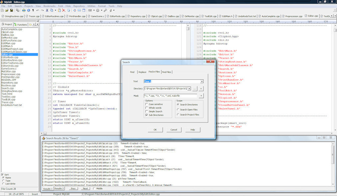Viewport: 337px width, 196px height.
Task: Click the blue arrows cross toolbar icon
Action: tap(75, 10)
